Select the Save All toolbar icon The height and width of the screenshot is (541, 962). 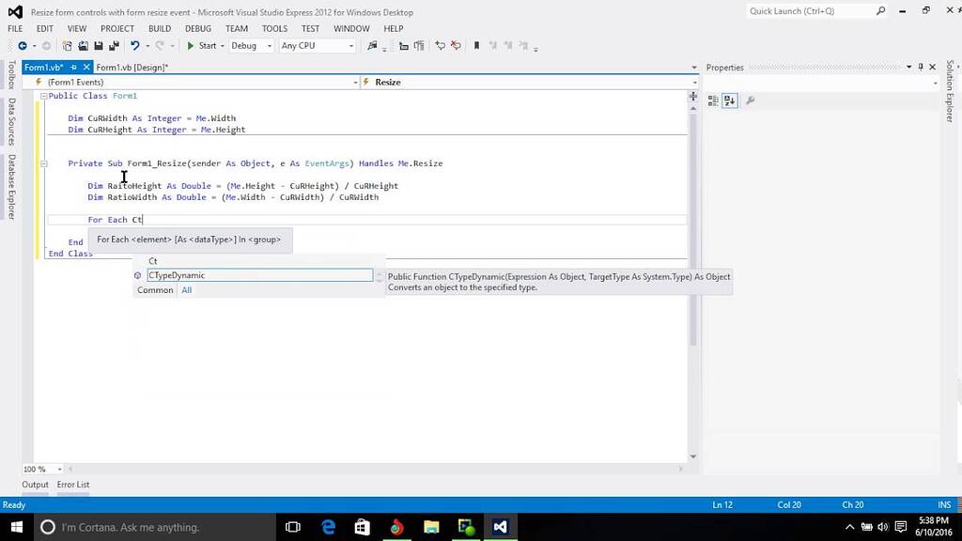pos(114,45)
